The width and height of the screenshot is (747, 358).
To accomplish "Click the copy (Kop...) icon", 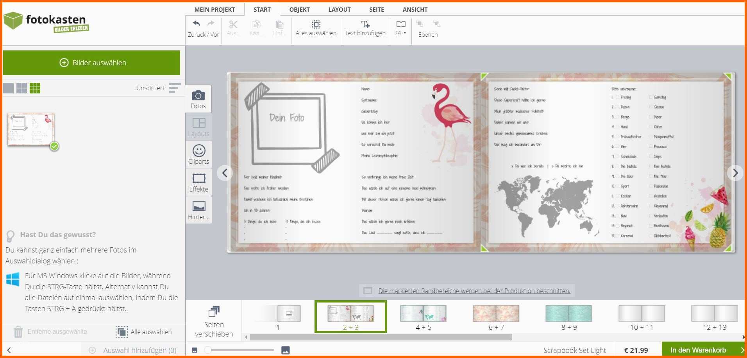I will point(256,25).
